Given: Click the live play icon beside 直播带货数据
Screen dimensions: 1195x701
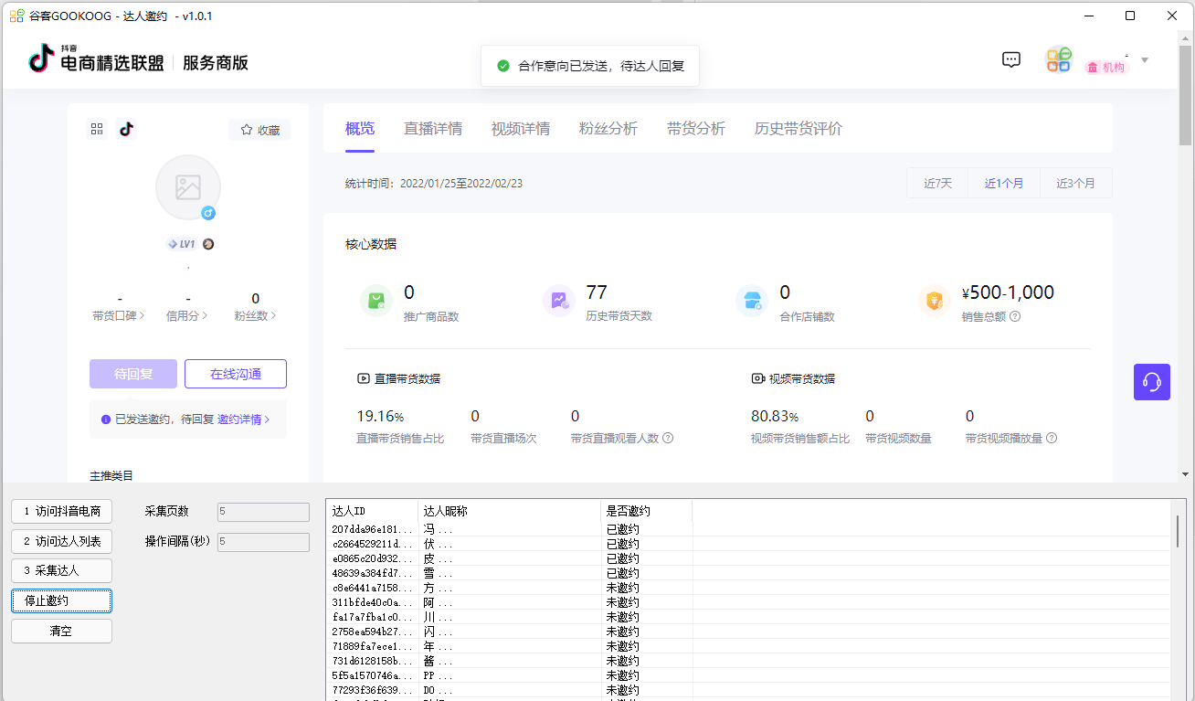Looking at the screenshot, I should (364, 378).
